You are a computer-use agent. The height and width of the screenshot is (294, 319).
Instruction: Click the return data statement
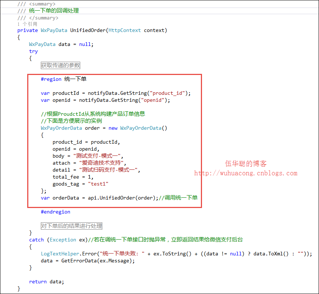[47, 282]
